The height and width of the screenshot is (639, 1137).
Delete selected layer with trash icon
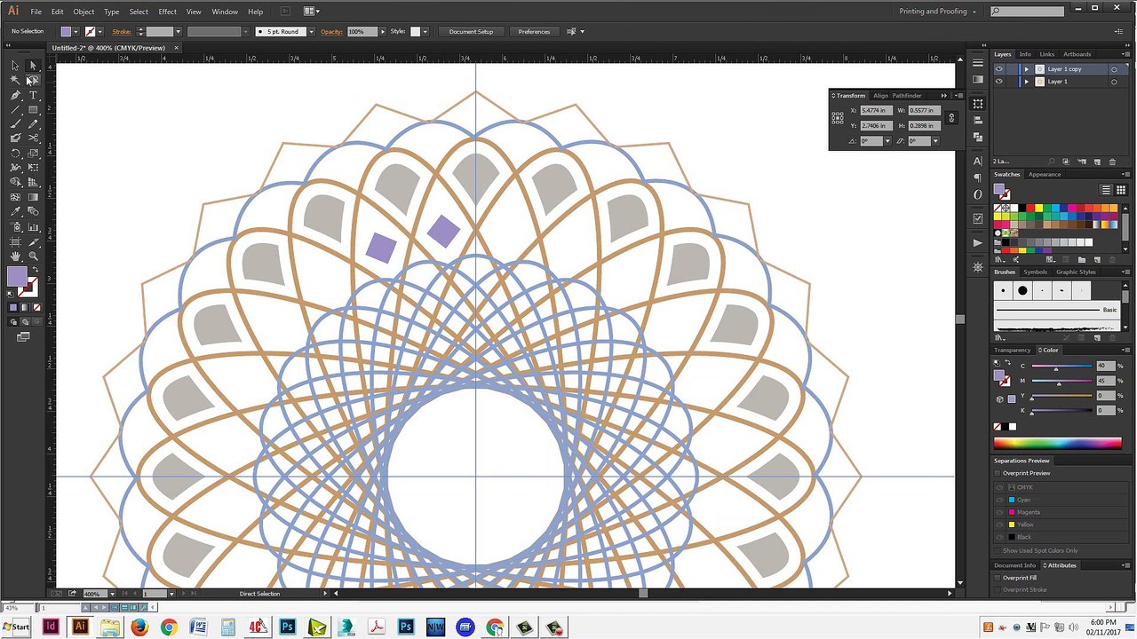1110,162
